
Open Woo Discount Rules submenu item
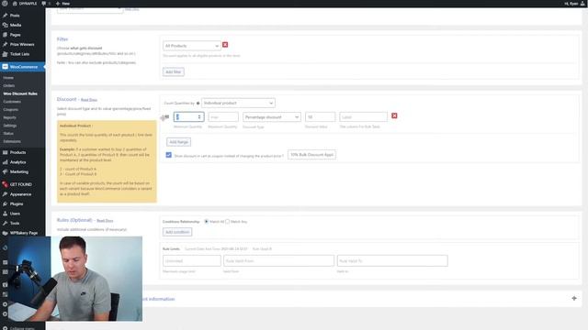point(20,93)
